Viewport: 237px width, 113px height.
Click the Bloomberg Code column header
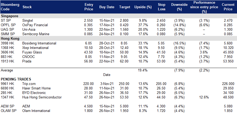tap(10, 7)
